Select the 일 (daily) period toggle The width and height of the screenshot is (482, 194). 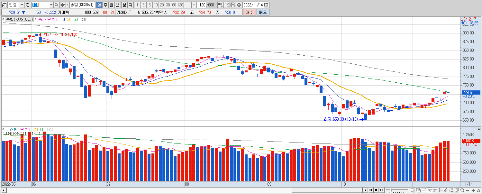99,5
